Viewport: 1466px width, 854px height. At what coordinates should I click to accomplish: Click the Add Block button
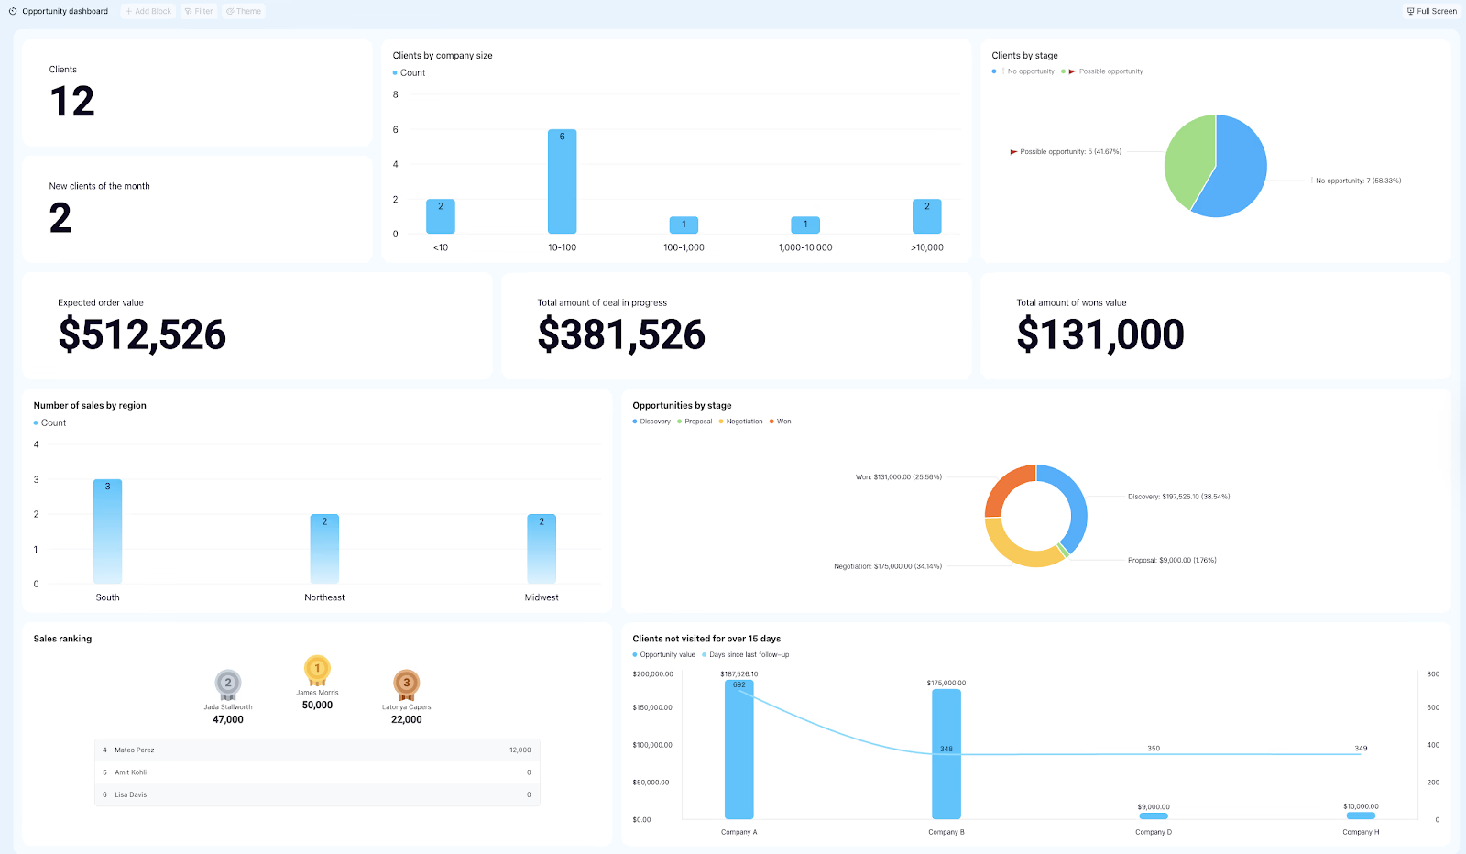point(148,11)
